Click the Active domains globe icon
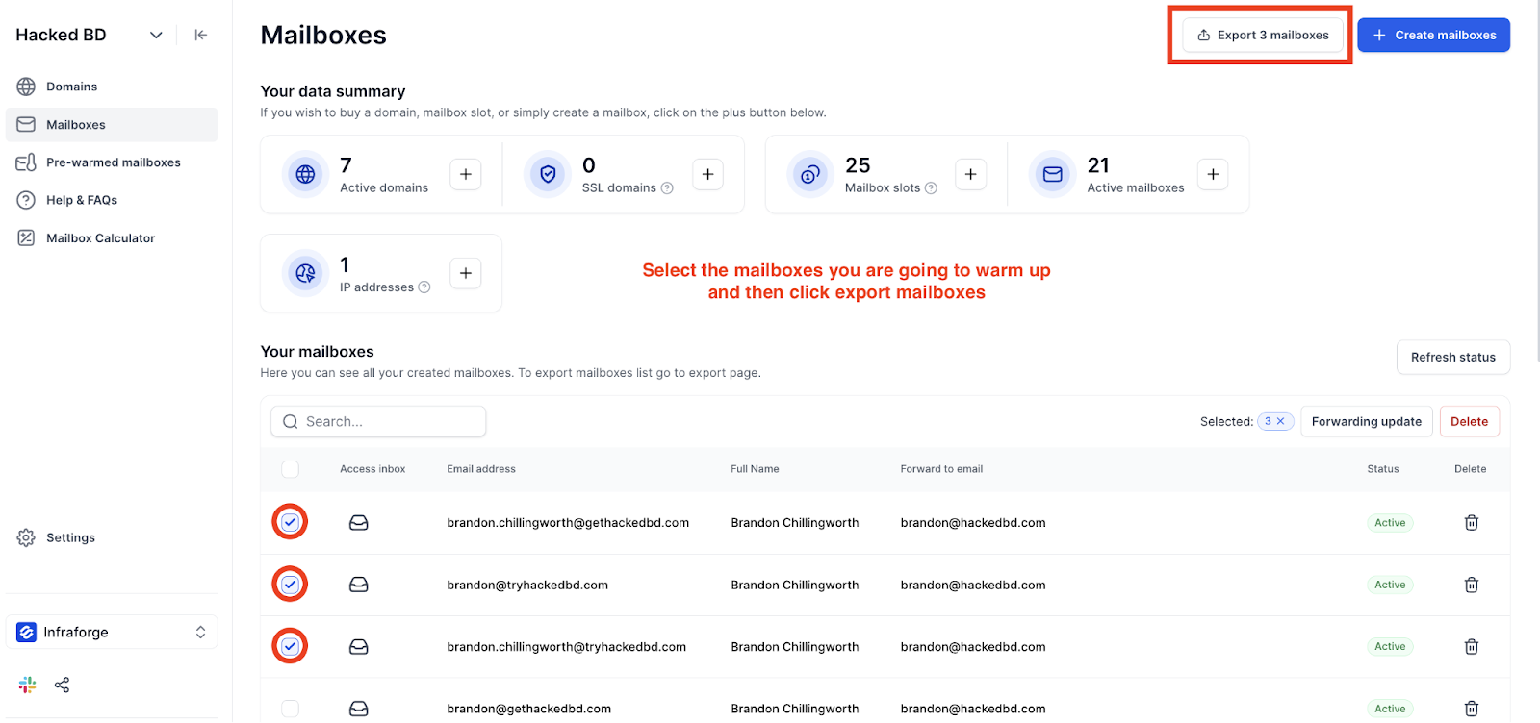 click(x=305, y=174)
